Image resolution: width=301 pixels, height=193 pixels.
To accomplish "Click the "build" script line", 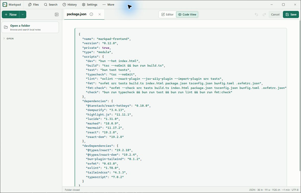I will [125, 65].
